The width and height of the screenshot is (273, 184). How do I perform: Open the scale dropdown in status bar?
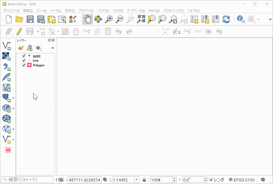tap(137, 180)
